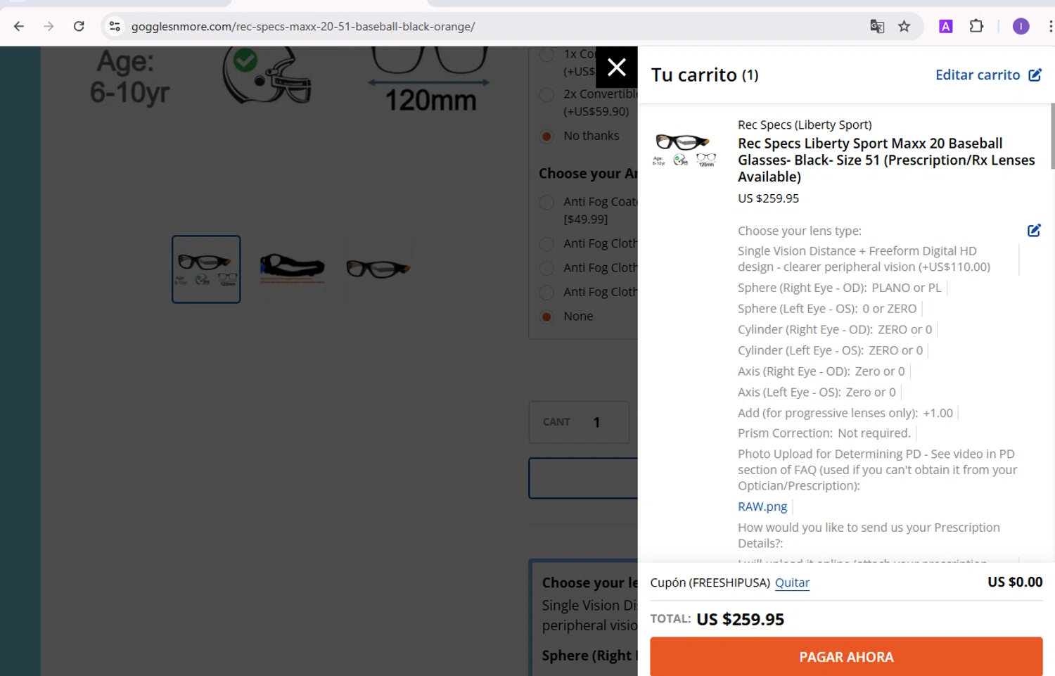Open the RAW.png uploaded file link

pos(762,506)
